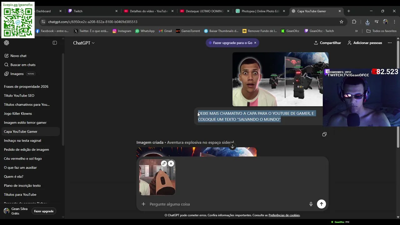
Task: Bookmark this page with star icon
Action: point(342,22)
